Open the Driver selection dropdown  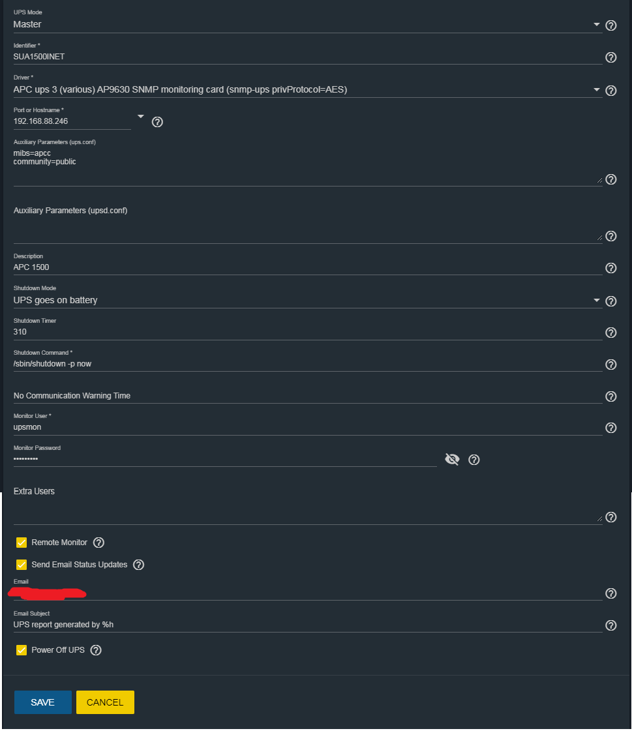pyautogui.click(x=596, y=89)
